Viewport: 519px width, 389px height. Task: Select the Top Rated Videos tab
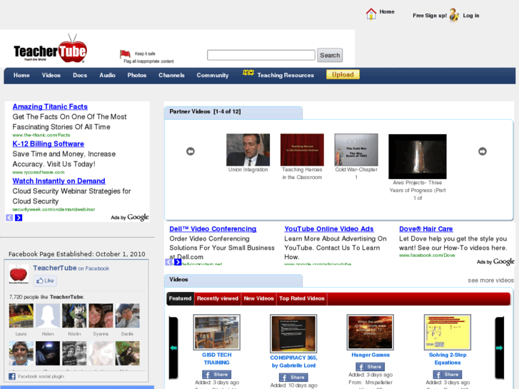click(301, 298)
